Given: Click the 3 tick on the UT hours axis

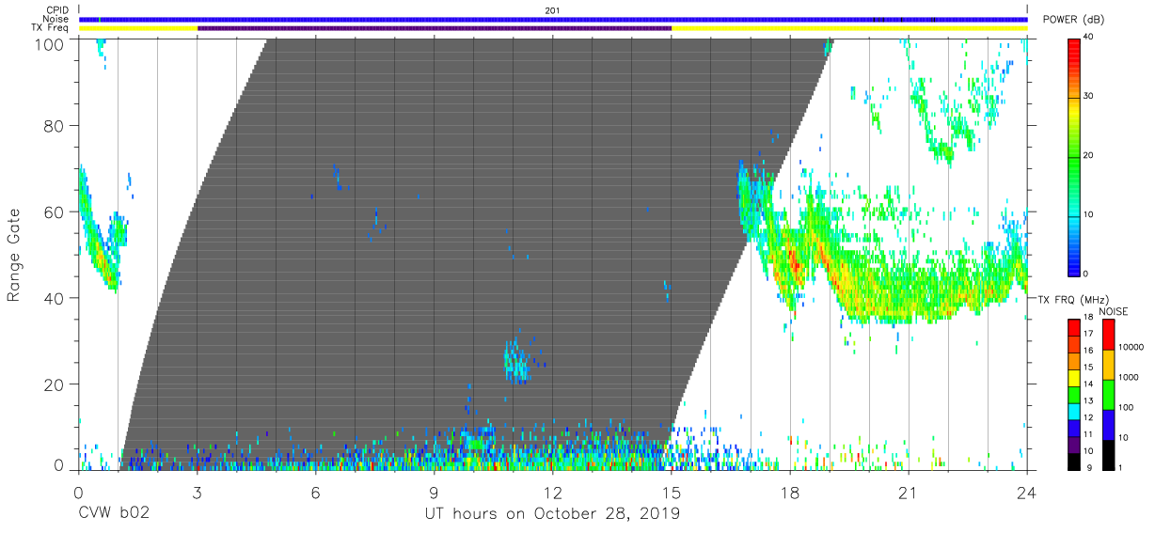Looking at the screenshot, I should click(x=197, y=492).
